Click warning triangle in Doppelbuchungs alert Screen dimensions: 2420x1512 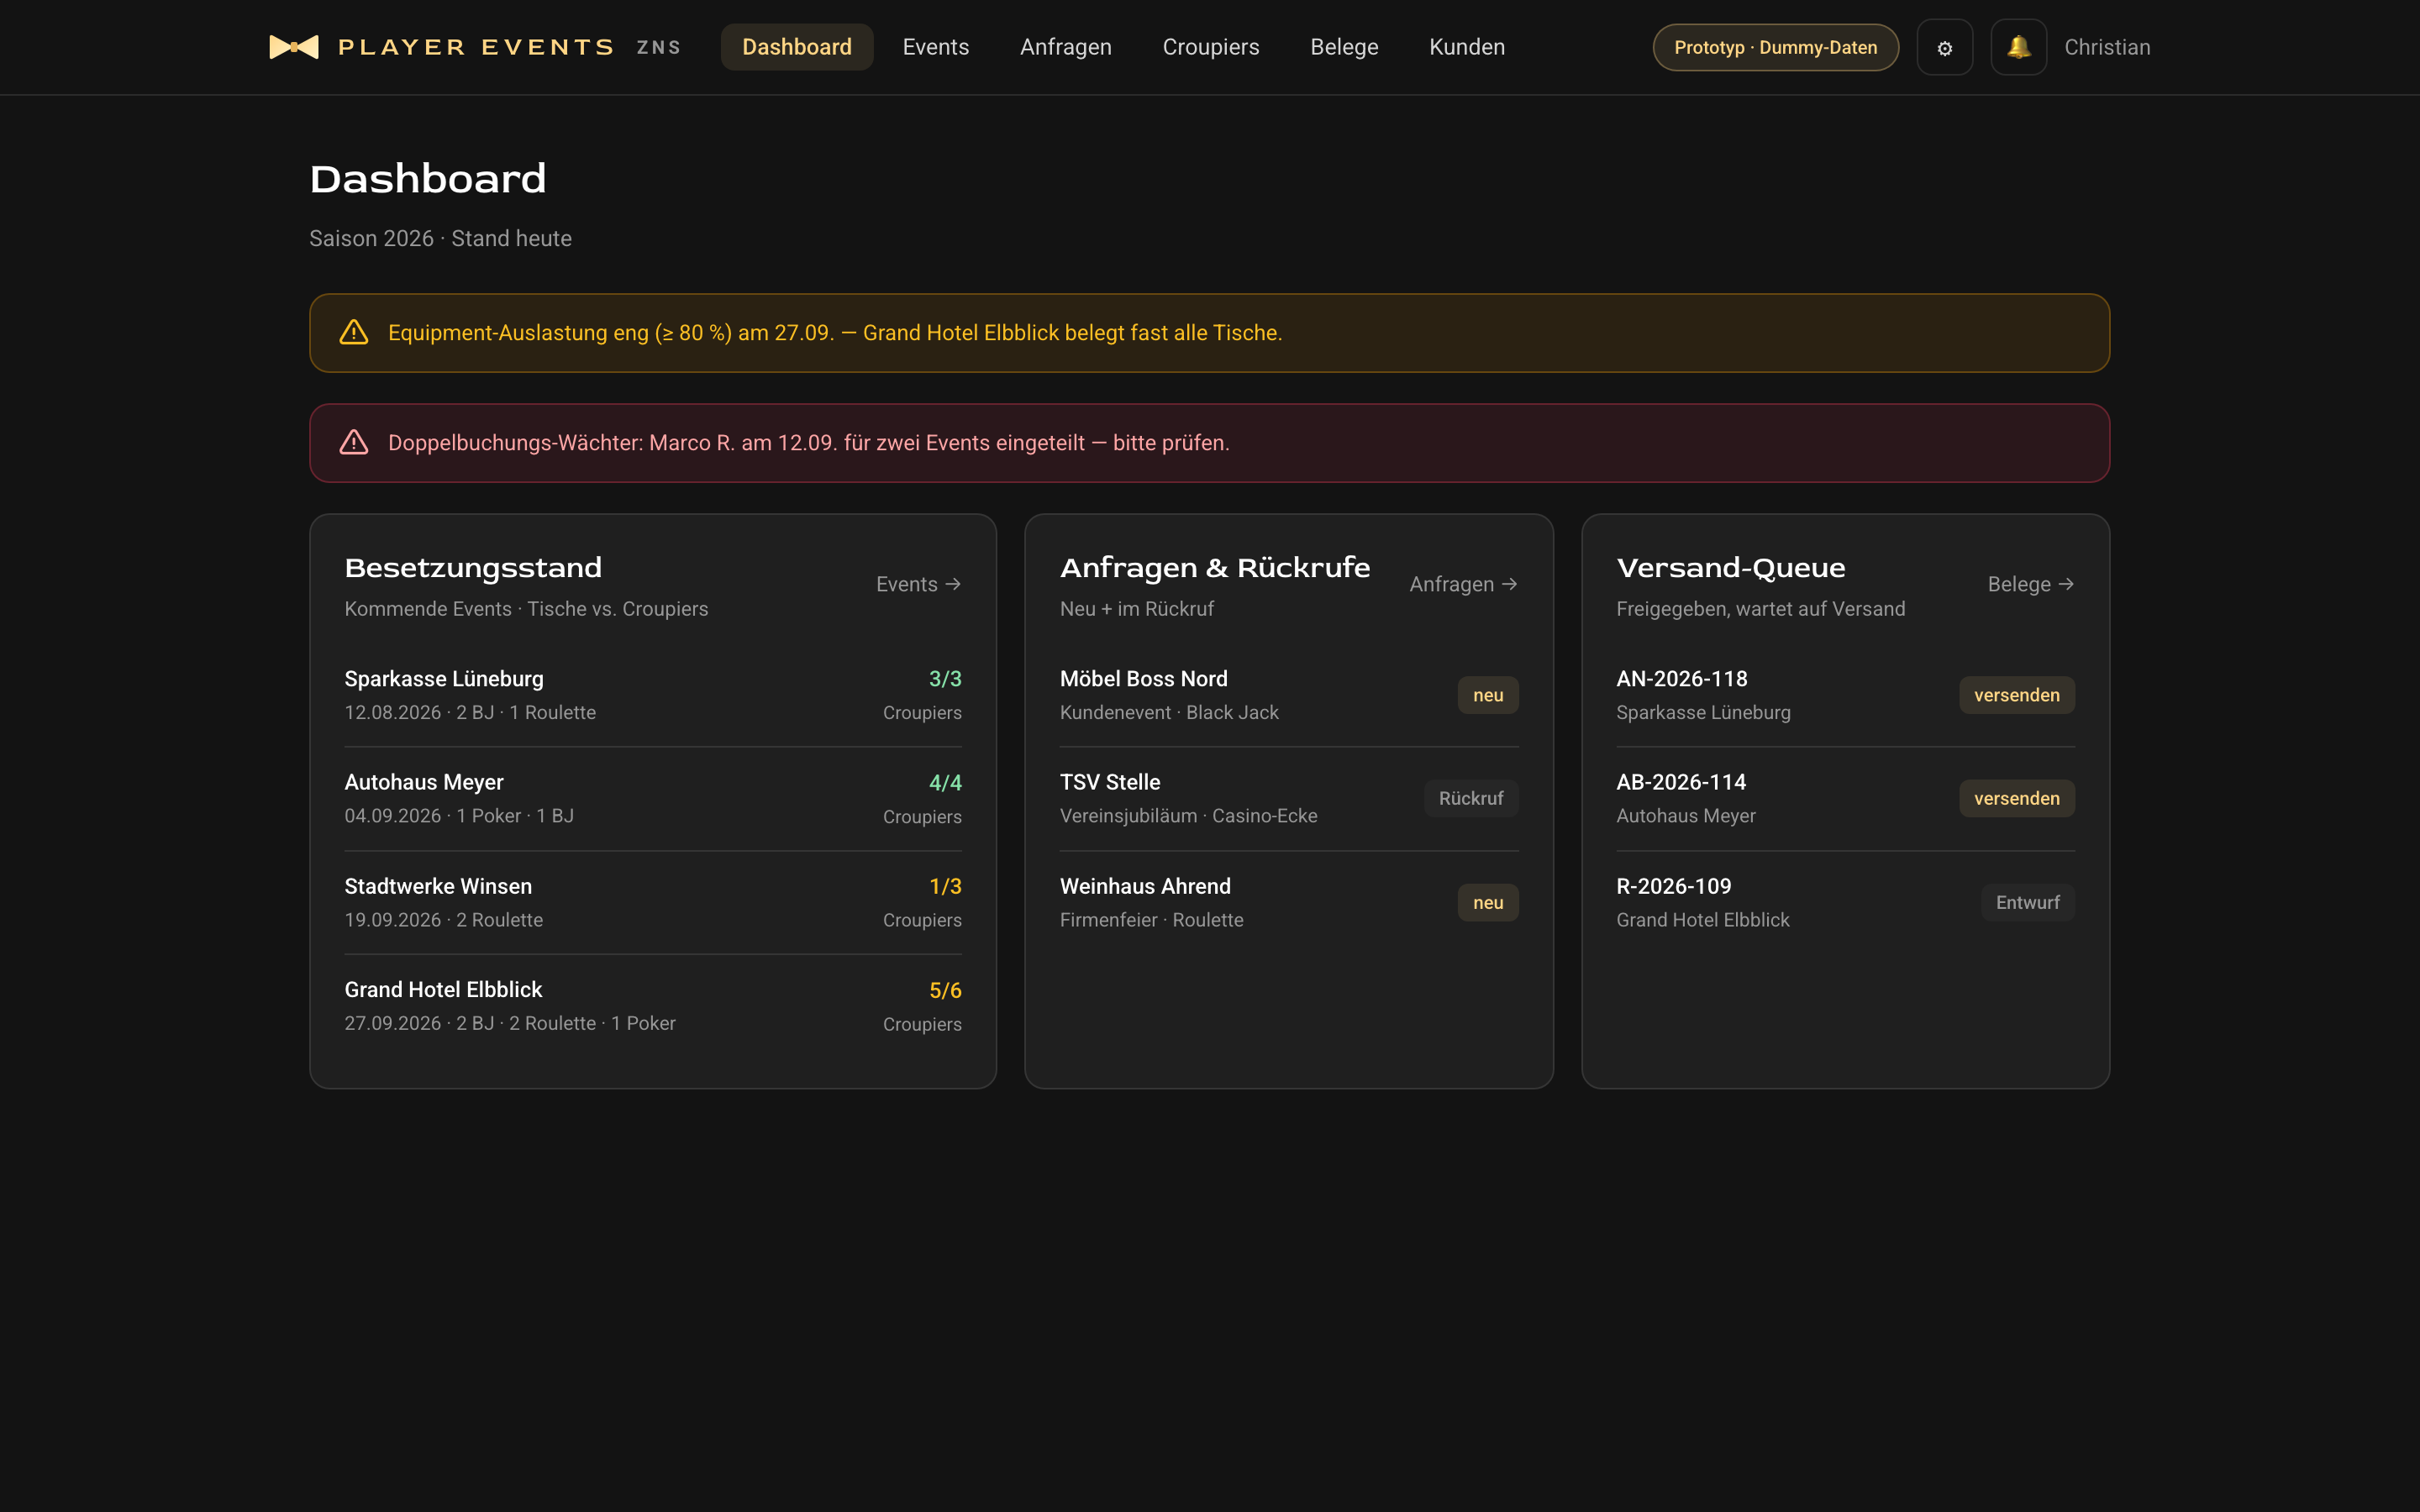(354, 442)
